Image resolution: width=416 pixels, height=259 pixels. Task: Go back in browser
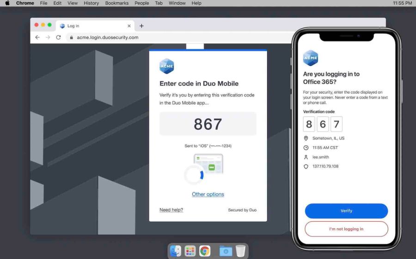tap(37, 37)
